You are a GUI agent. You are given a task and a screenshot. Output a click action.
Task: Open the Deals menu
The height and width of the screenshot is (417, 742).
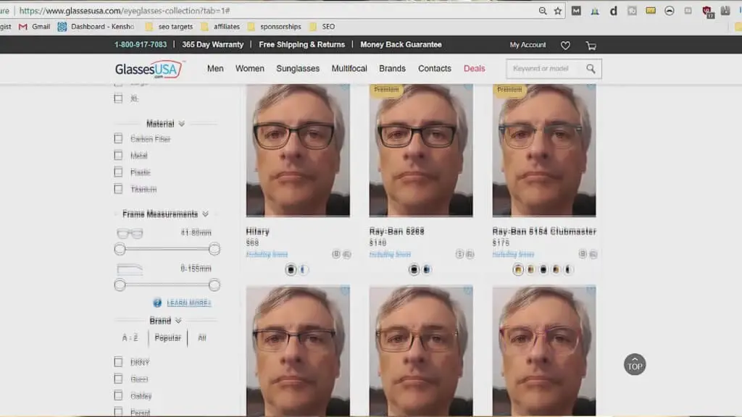pos(474,69)
